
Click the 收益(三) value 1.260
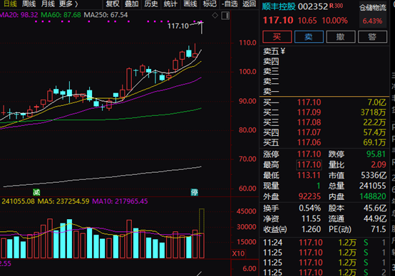coord(312,229)
